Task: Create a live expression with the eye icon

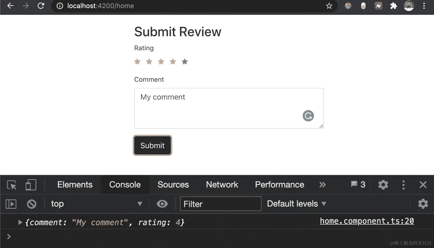Action: (162, 204)
